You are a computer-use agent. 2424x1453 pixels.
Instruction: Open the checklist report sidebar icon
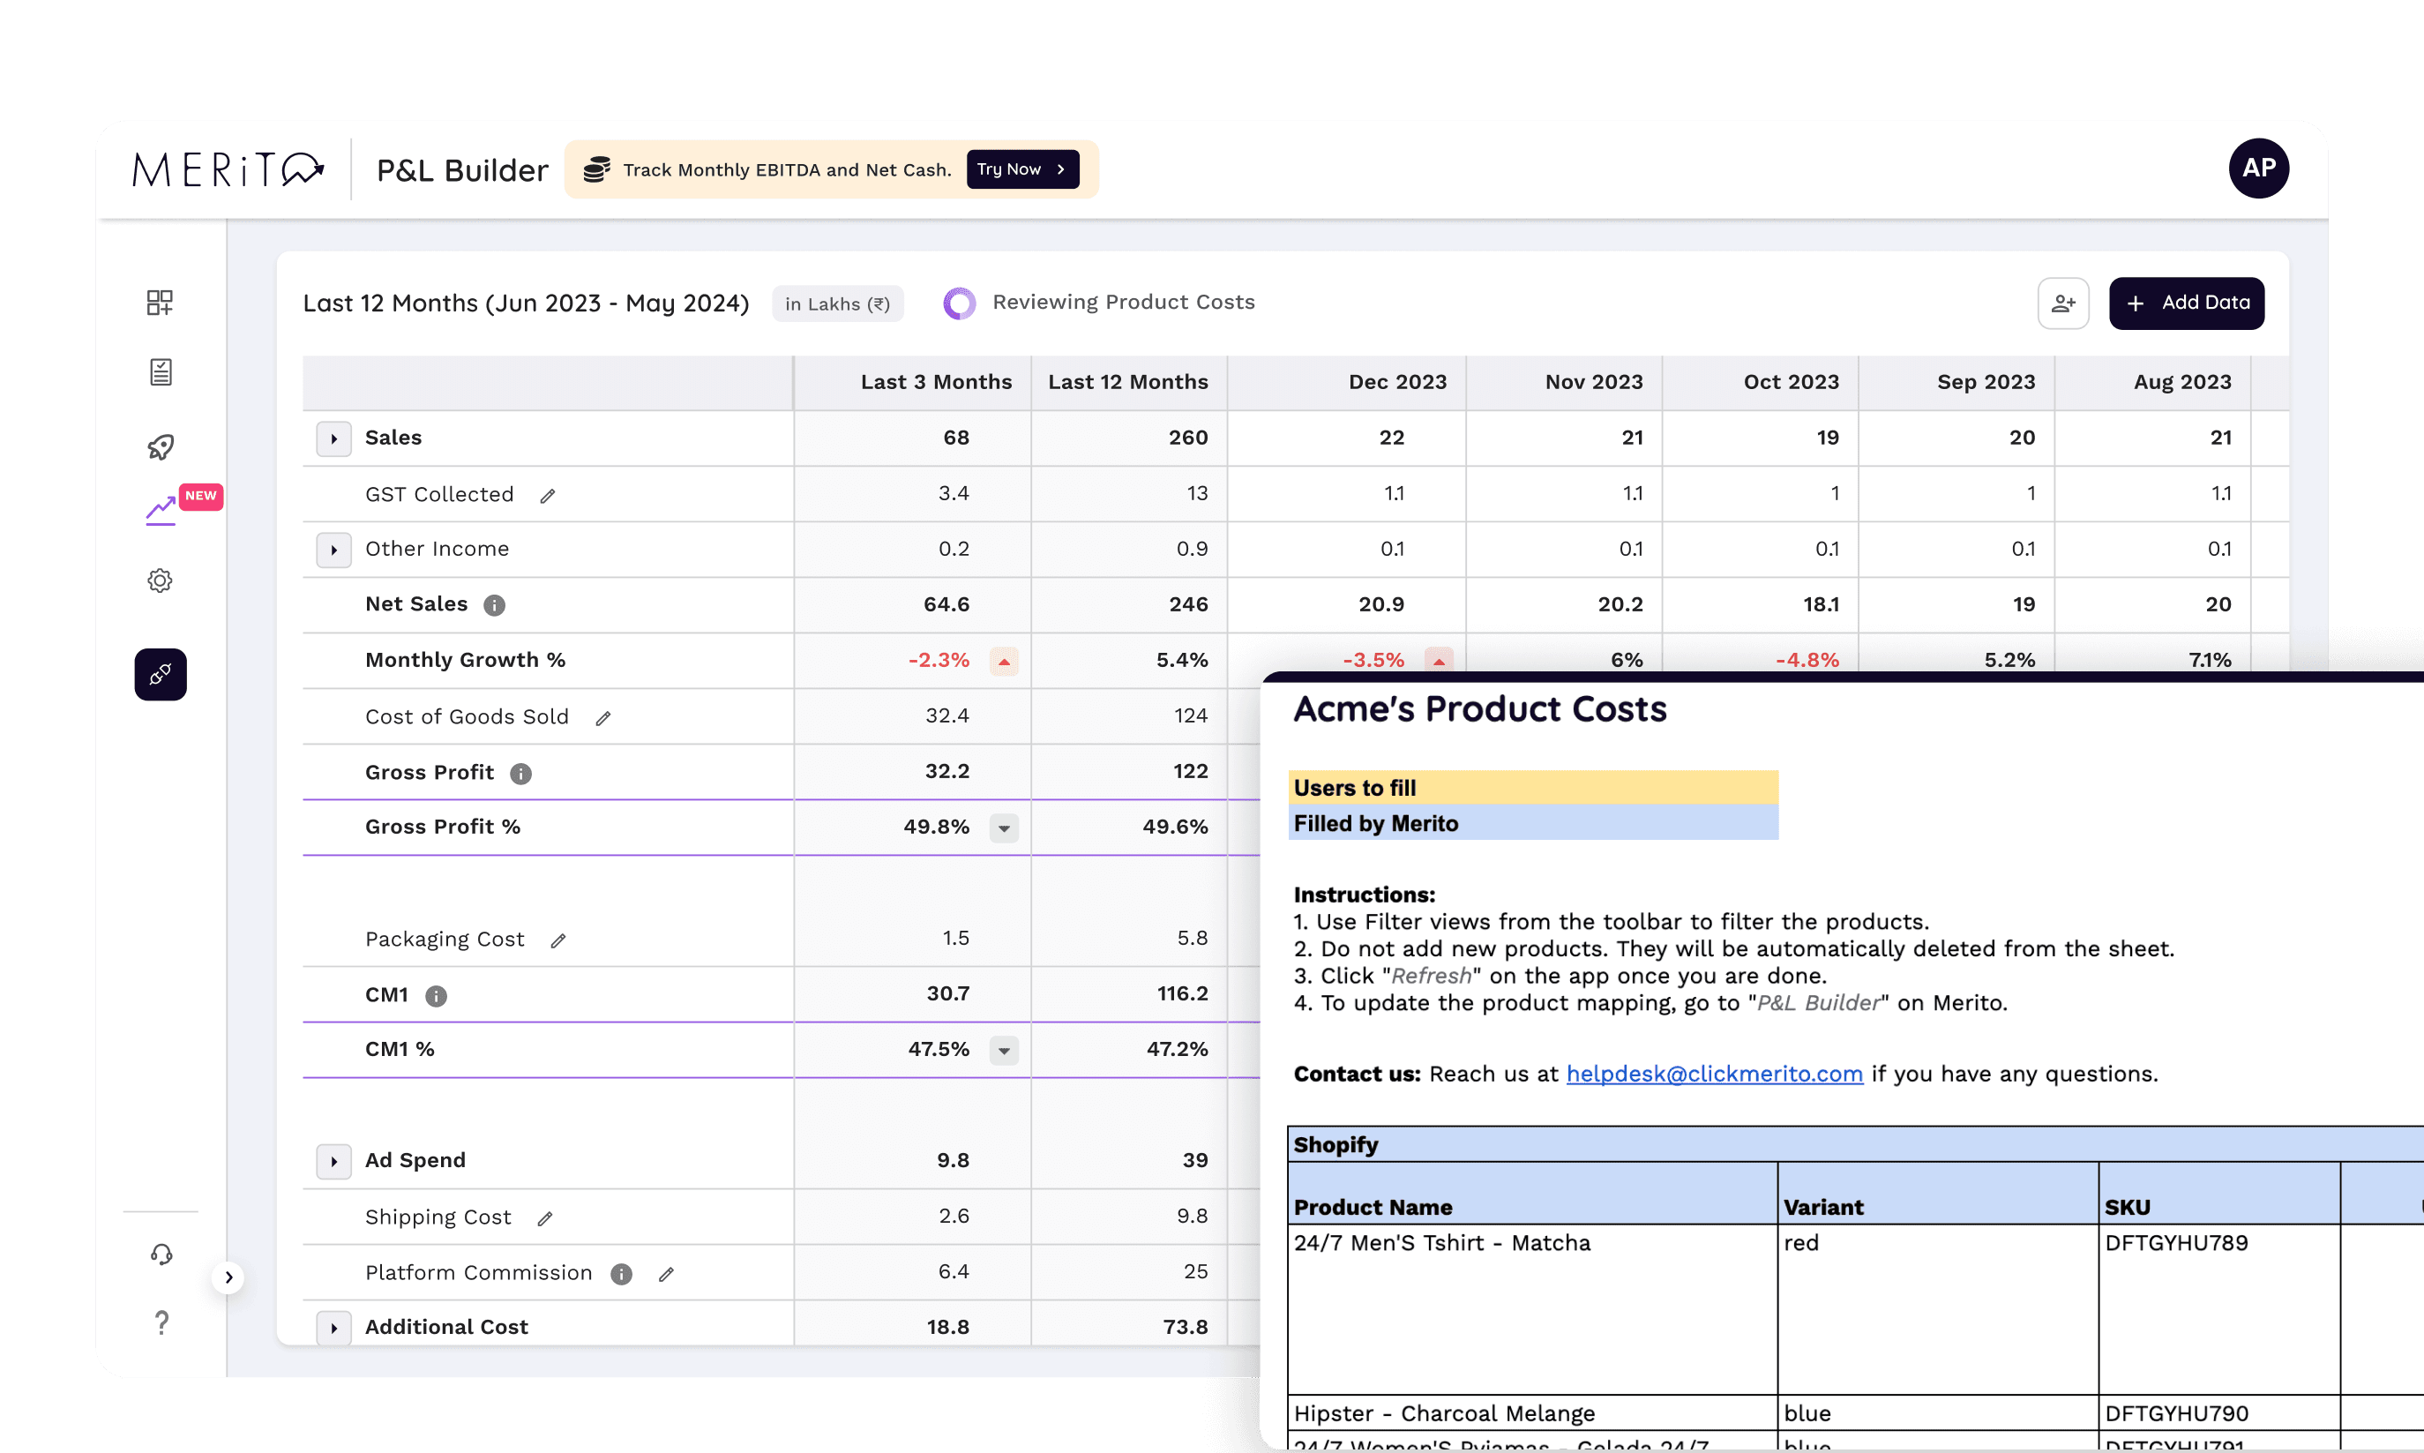click(161, 372)
